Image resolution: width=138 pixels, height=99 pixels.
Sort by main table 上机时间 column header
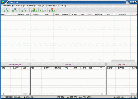point(35,15)
